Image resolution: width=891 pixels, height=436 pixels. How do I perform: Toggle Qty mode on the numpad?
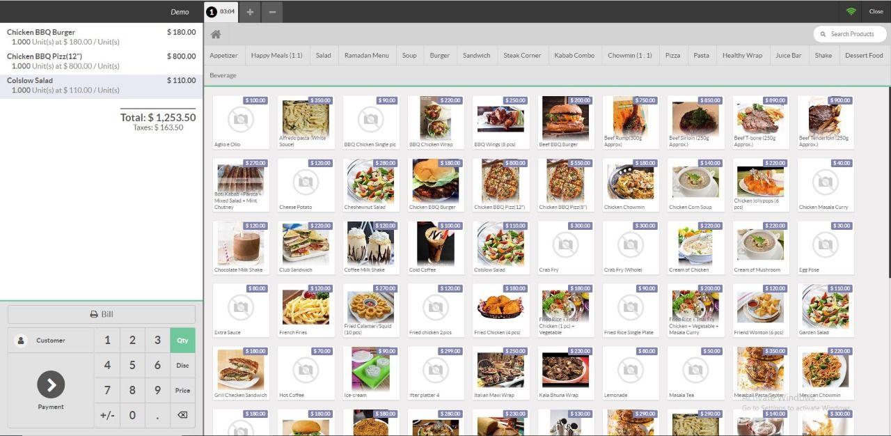pyautogui.click(x=182, y=341)
